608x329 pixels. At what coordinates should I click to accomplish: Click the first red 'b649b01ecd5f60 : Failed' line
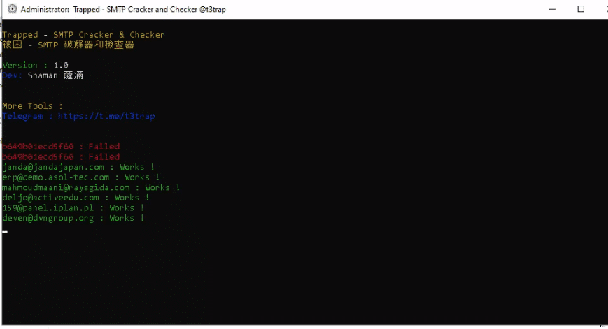pos(61,146)
